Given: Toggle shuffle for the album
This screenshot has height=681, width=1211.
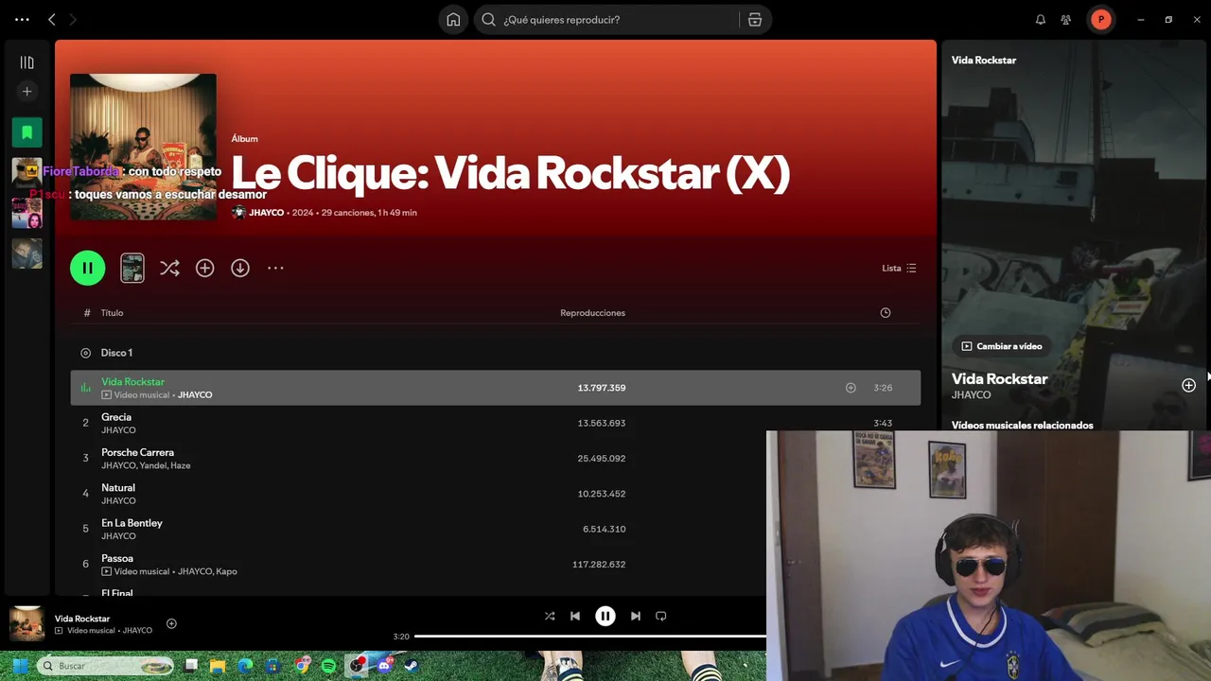Looking at the screenshot, I should click(169, 269).
